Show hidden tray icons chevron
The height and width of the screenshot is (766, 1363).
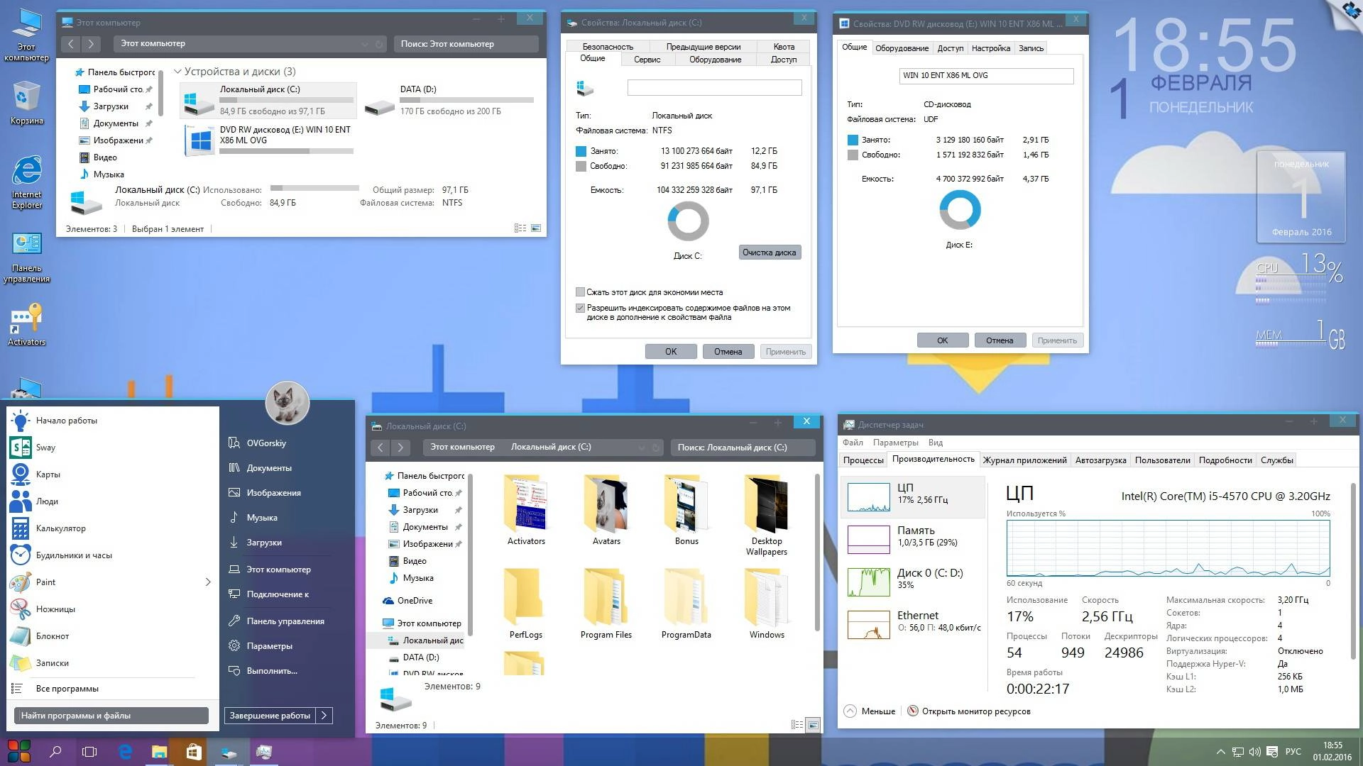(1220, 752)
